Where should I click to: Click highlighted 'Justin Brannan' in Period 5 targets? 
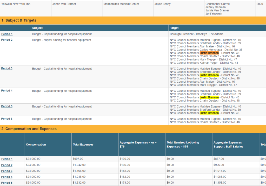[x=209, y=113]
